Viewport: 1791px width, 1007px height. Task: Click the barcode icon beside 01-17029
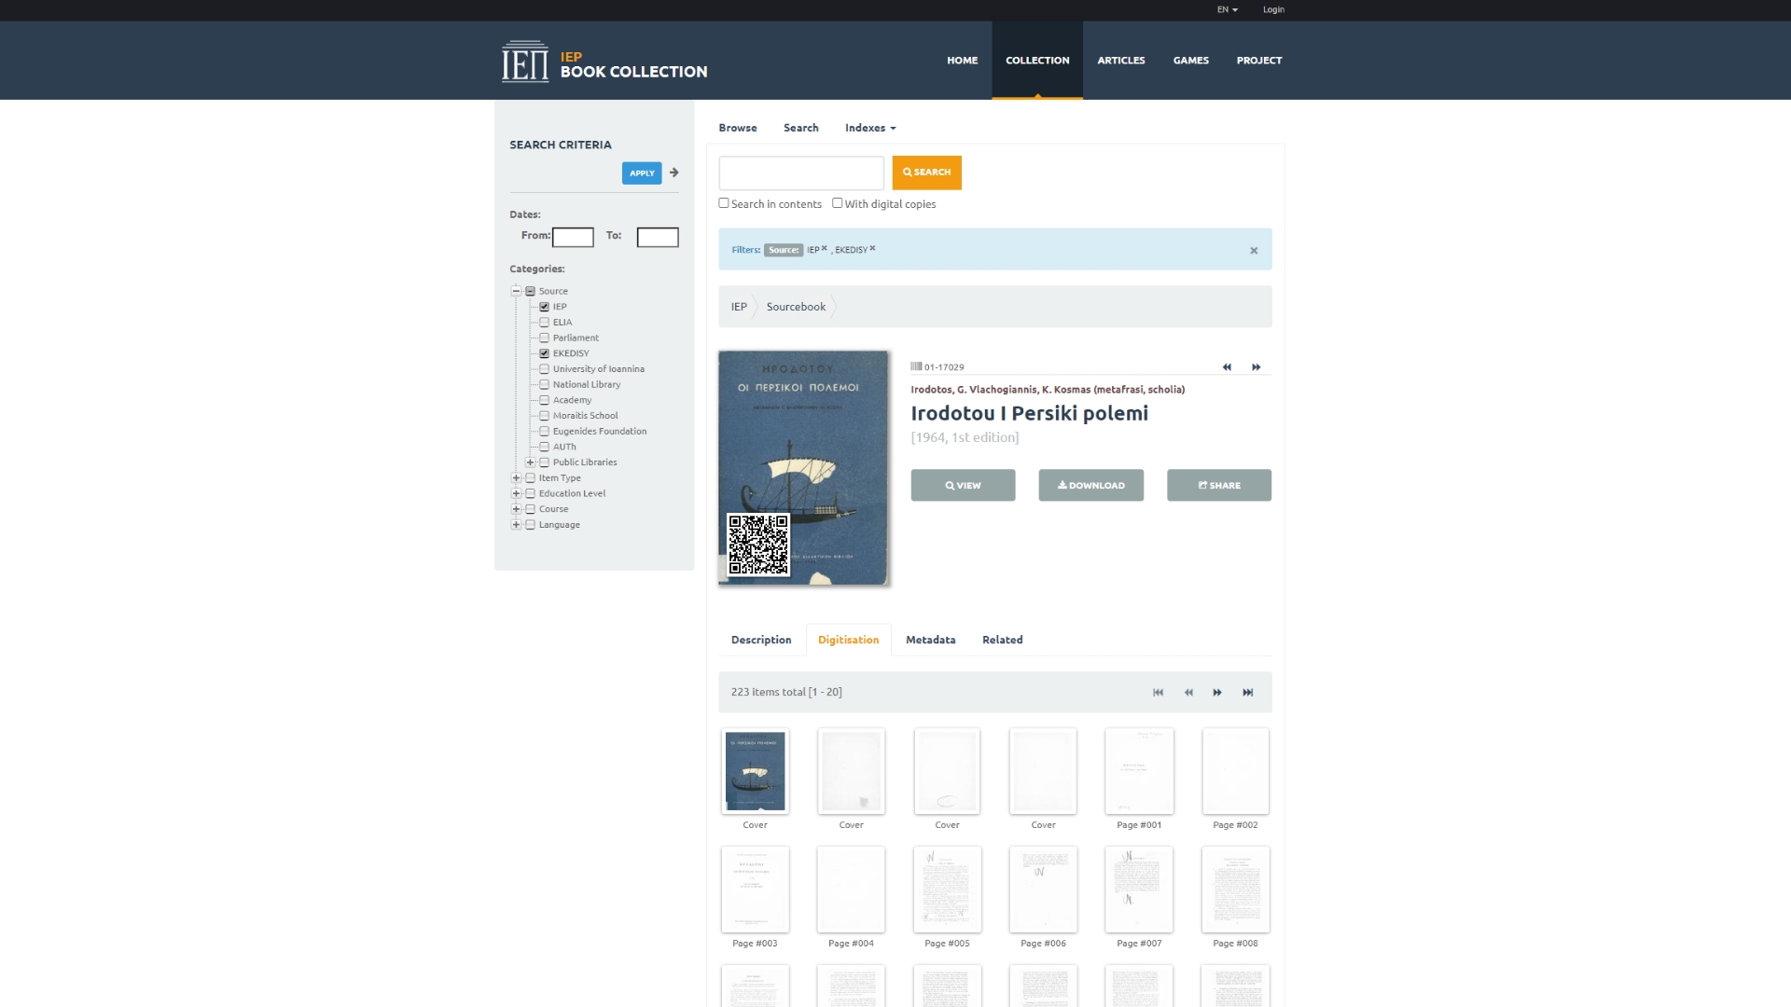coord(916,366)
